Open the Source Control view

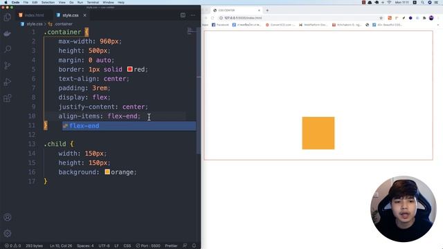pos(8,66)
